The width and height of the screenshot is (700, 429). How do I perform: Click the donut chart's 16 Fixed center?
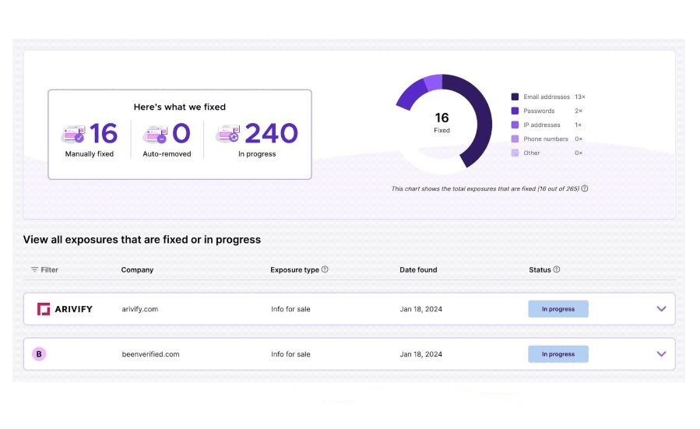tap(441, 123)
